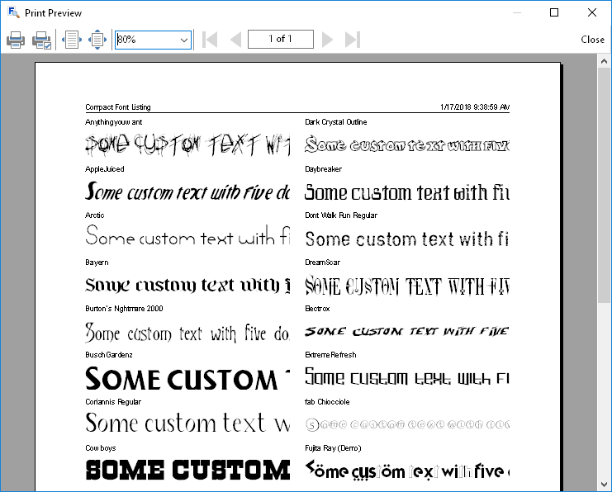Click the 'DreamScar' font name
Image resolution: width=612 pixels, height=492 pixels.
[322, 263]
